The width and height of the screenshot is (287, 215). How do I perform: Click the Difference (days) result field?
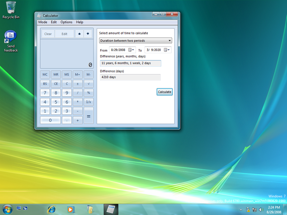point(130,77)
